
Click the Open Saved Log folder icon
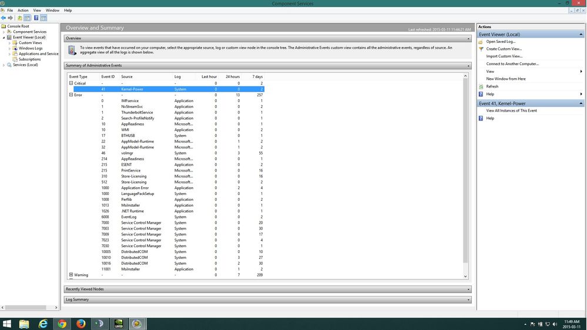pos(481,42)
